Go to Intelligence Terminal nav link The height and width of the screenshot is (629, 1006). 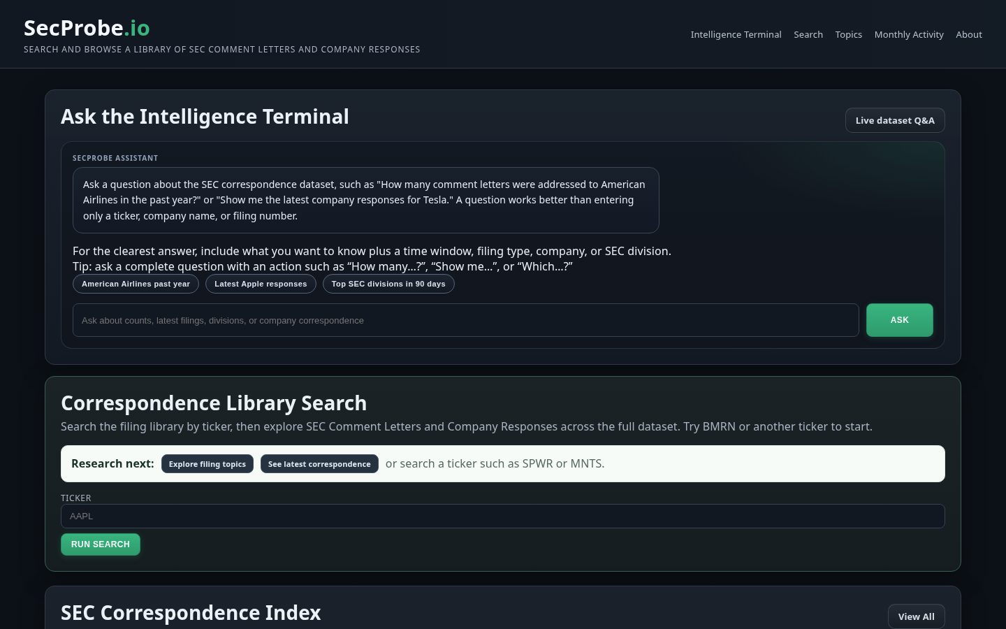736,34
